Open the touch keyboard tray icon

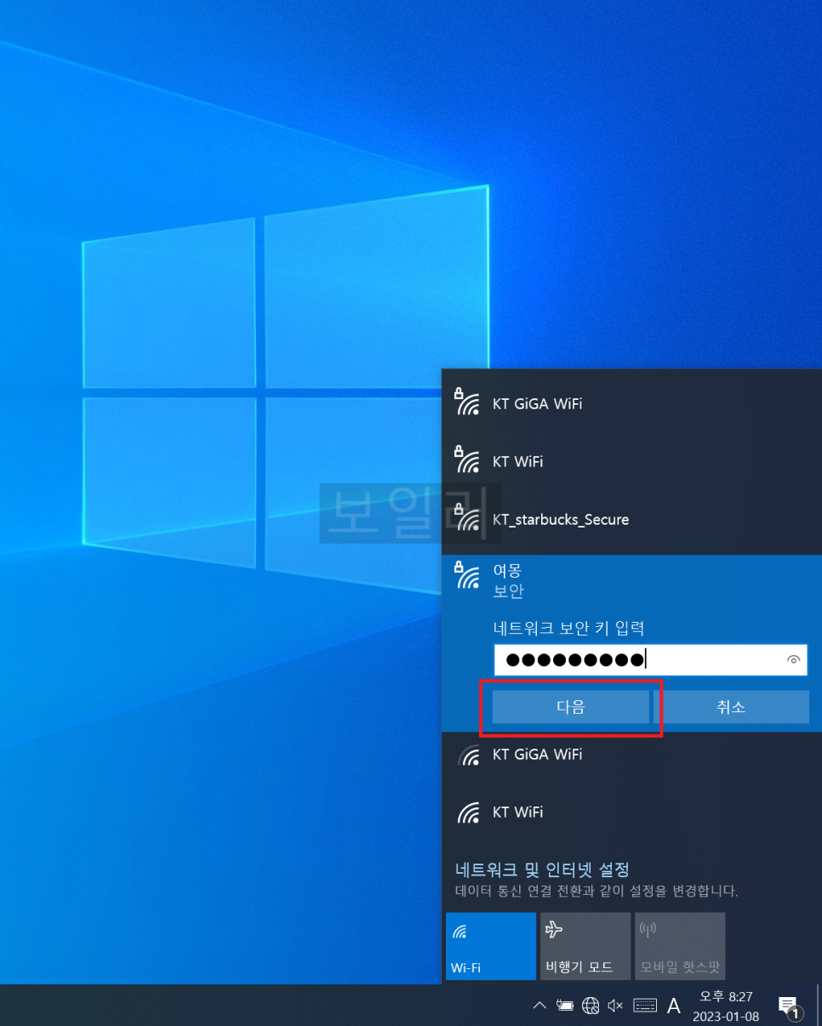tap(645, 1006)
